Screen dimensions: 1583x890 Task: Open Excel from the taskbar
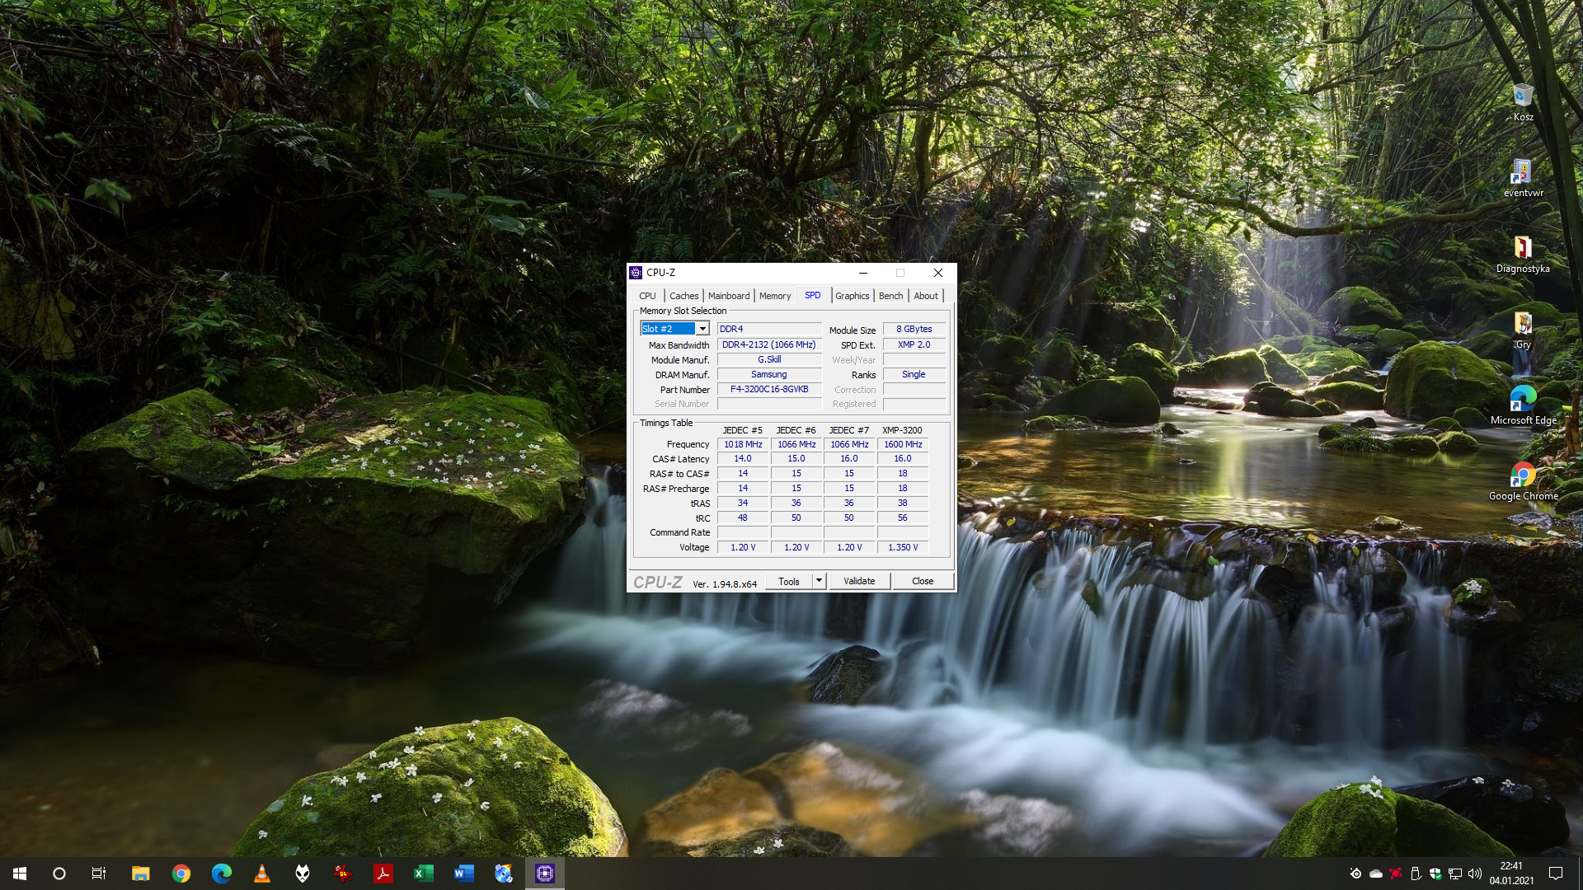pos(424,874)
